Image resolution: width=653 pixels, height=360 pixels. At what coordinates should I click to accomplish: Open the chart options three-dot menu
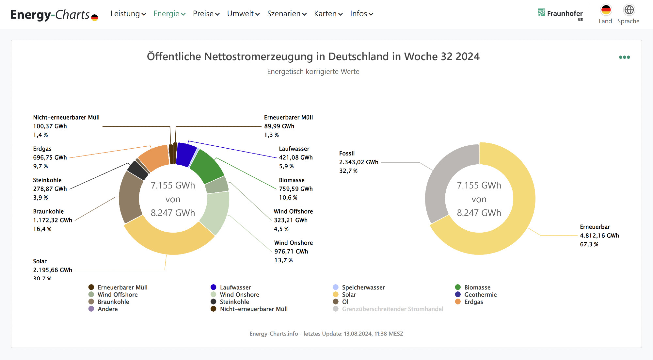point(624,57)
